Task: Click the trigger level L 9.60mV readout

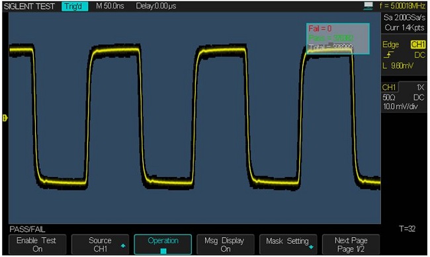Action: pos(398,66)
